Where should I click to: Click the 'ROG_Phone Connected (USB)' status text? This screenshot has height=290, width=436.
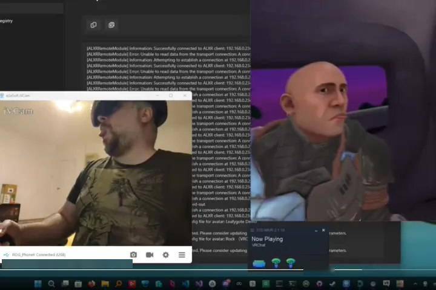point(39,254)
